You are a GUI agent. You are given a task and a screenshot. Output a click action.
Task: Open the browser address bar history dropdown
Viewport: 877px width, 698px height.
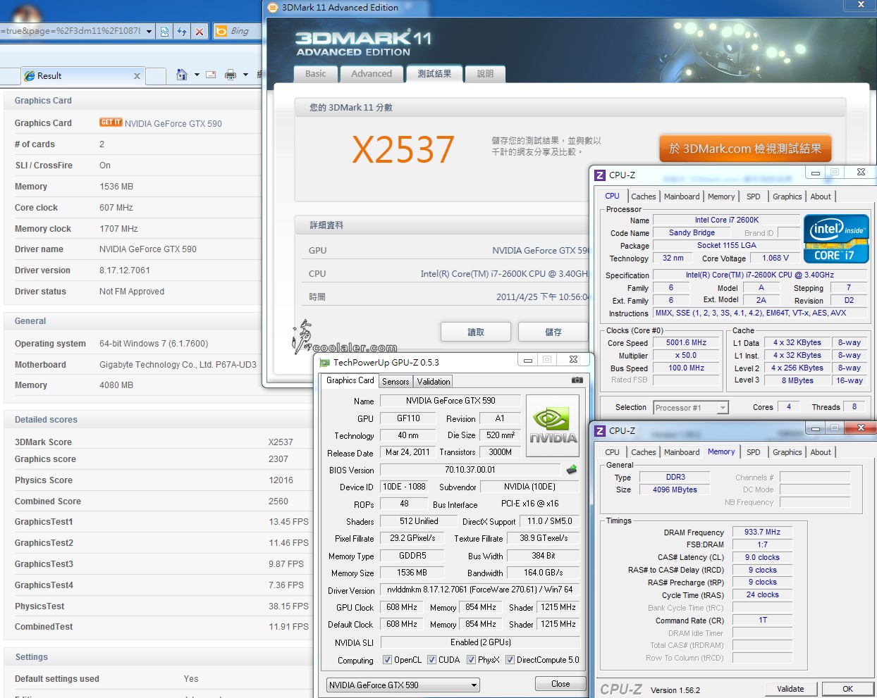point(149,31)
